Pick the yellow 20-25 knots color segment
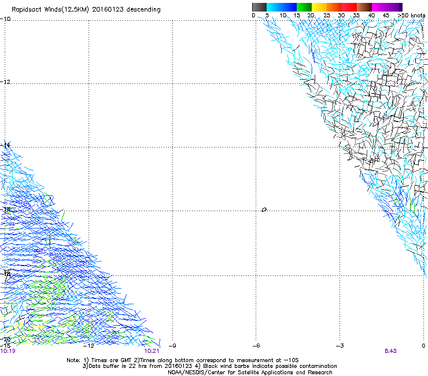Viewport: 428px width, 376px height. [x=319, y=7]
